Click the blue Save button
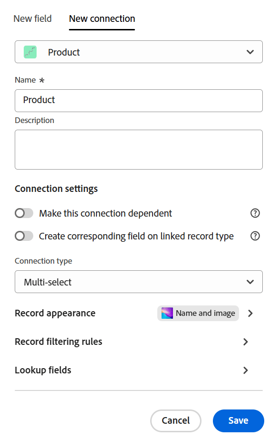 coord(239,421)
